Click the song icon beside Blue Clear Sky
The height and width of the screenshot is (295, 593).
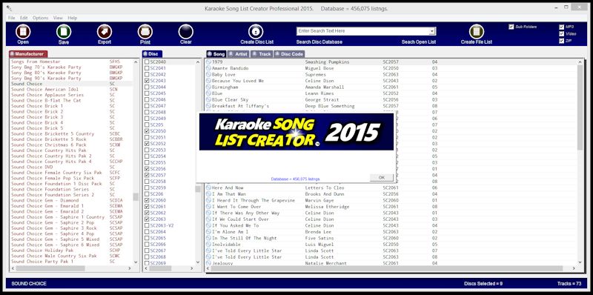[208, 100]
